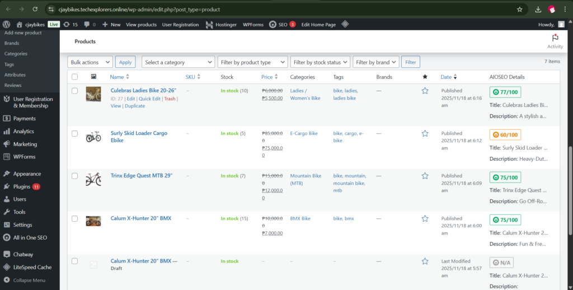Click Quick Edit under Culebras Ladies Bike
This screenshot has width=573, height=290.
(x=149, y=99)
